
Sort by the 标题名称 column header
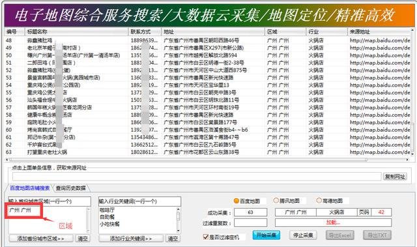tap(76, 32)
